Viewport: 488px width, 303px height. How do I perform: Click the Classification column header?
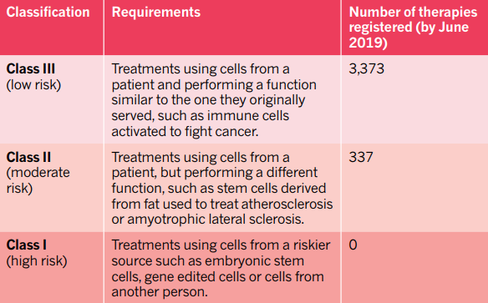click(x=48, y=13)
